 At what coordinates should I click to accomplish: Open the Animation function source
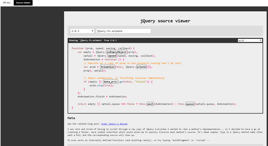click(x=108, y=67)
